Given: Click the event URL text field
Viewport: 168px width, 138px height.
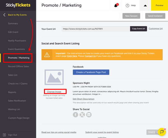Looking at the screenshot, I should tap(96, 29).
